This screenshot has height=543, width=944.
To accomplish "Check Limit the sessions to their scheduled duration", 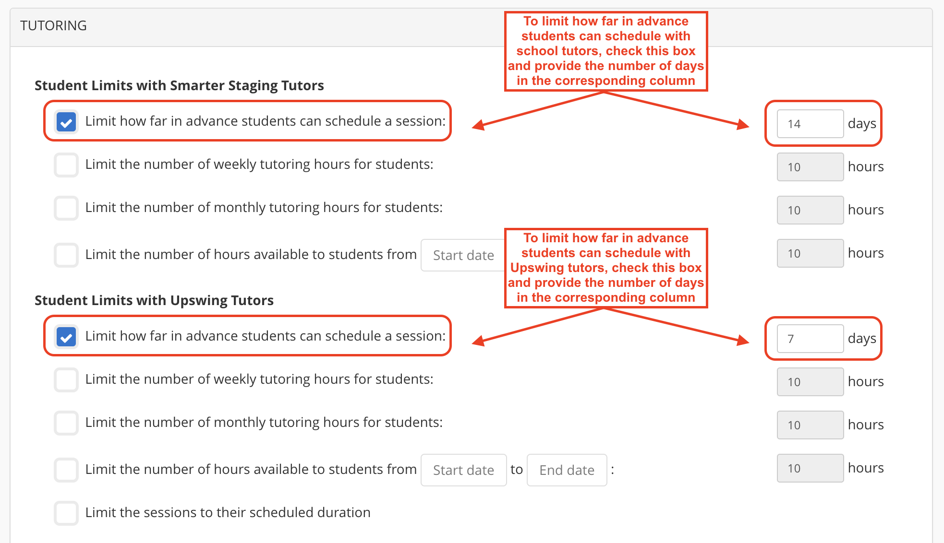I will pyautogui.click(x=66, y=513).
